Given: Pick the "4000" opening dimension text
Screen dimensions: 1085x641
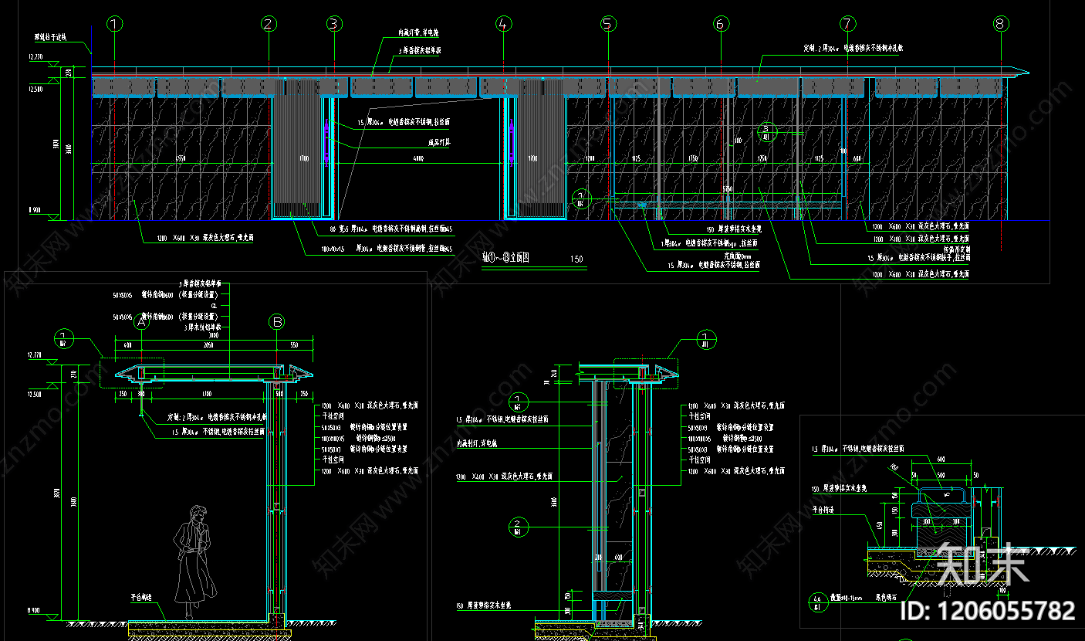Looking at the screenshot, I should coord(418,159).
